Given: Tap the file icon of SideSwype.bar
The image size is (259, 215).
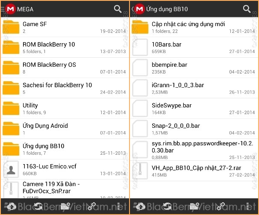Looking at the screenshot, I should (140, 108).
